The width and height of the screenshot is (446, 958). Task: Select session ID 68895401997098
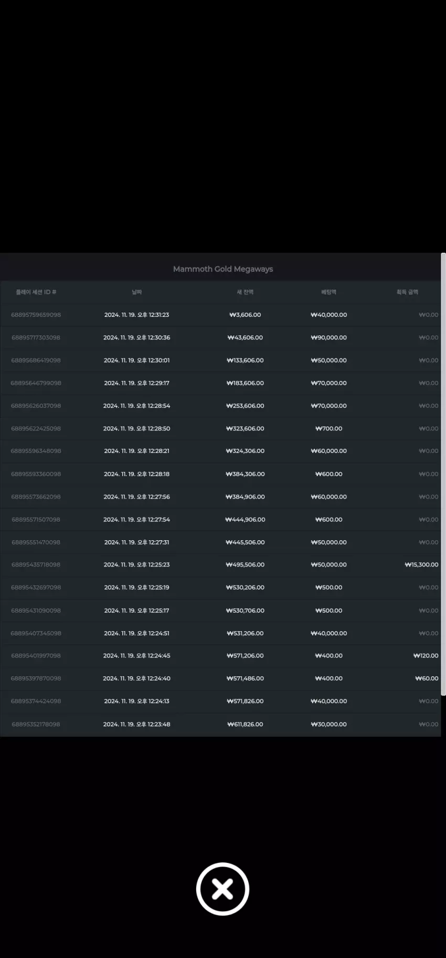pyautogui.click(x=36, y=656)
